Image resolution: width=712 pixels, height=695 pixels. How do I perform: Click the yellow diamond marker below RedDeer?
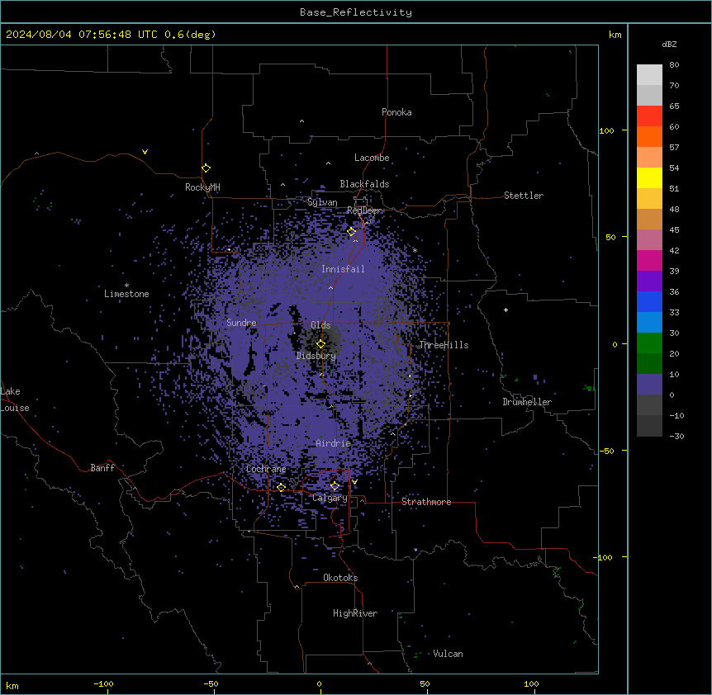(351, 232)
